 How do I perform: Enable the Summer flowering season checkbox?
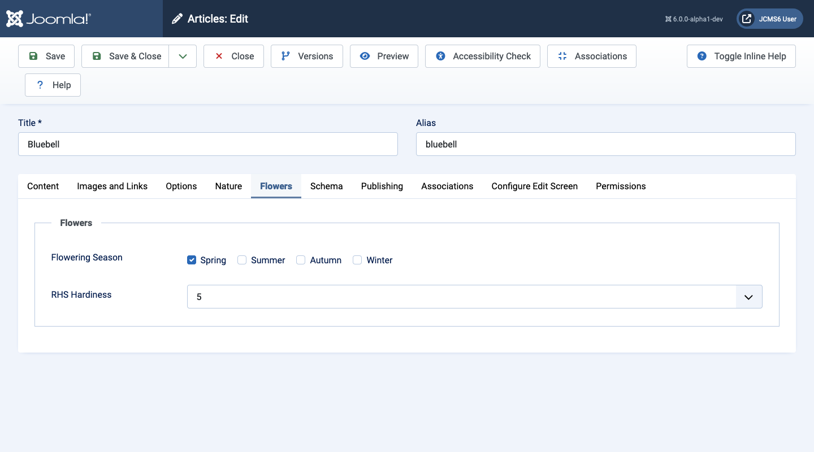[242, 260]
